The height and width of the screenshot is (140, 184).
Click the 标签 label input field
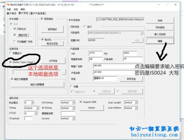click(105, 78)
